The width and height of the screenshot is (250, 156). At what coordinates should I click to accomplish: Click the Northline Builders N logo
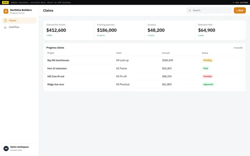pos(6,11)
